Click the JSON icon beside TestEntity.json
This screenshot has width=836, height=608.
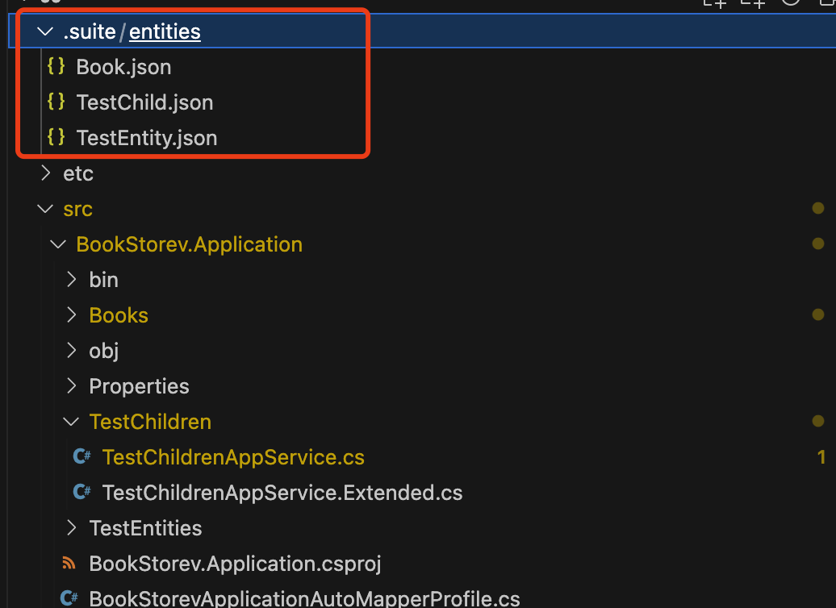click(x=56, y=137)
